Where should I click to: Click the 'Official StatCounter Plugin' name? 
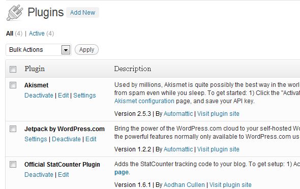coord(62,165)
